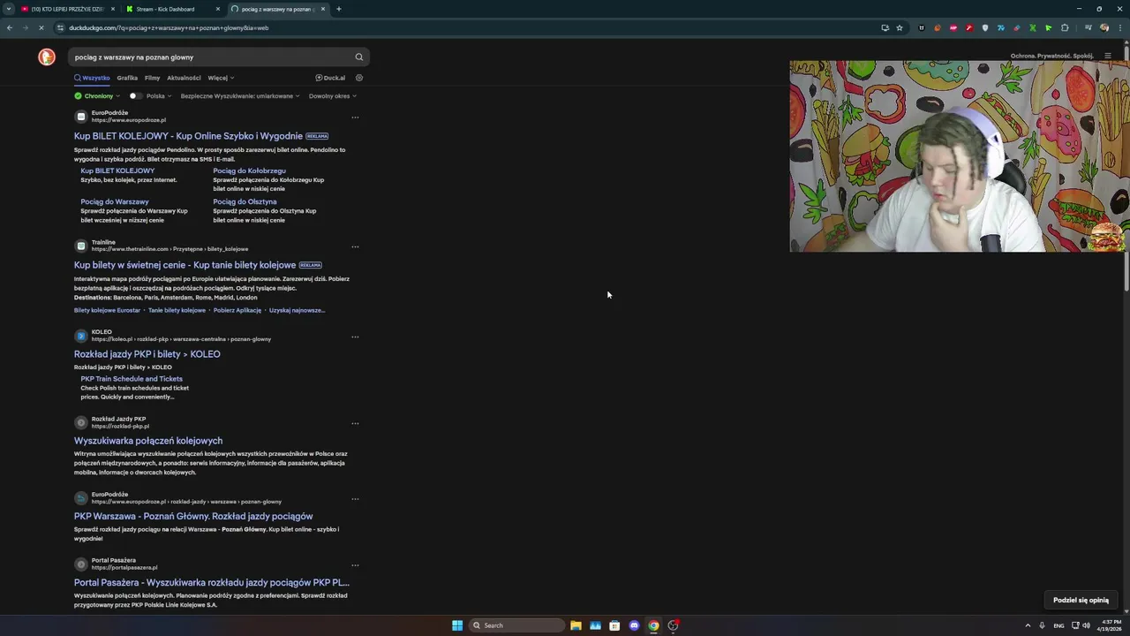Stop loading the page in Chrome
Screen dimensions: 1130x636
pos(41,27)
